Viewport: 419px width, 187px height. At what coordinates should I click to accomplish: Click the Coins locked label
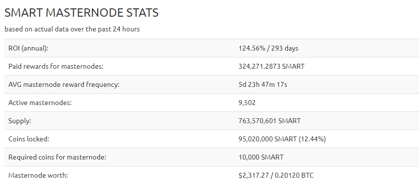[x=29, y=139]
